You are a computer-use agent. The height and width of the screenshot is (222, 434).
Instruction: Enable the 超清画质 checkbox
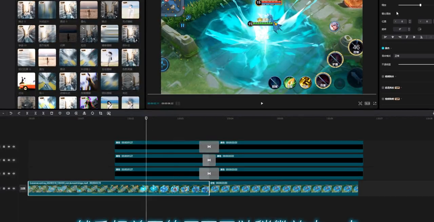tap(383, 87)
